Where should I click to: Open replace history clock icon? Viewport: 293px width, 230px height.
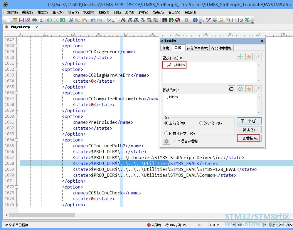coord(240,89)
